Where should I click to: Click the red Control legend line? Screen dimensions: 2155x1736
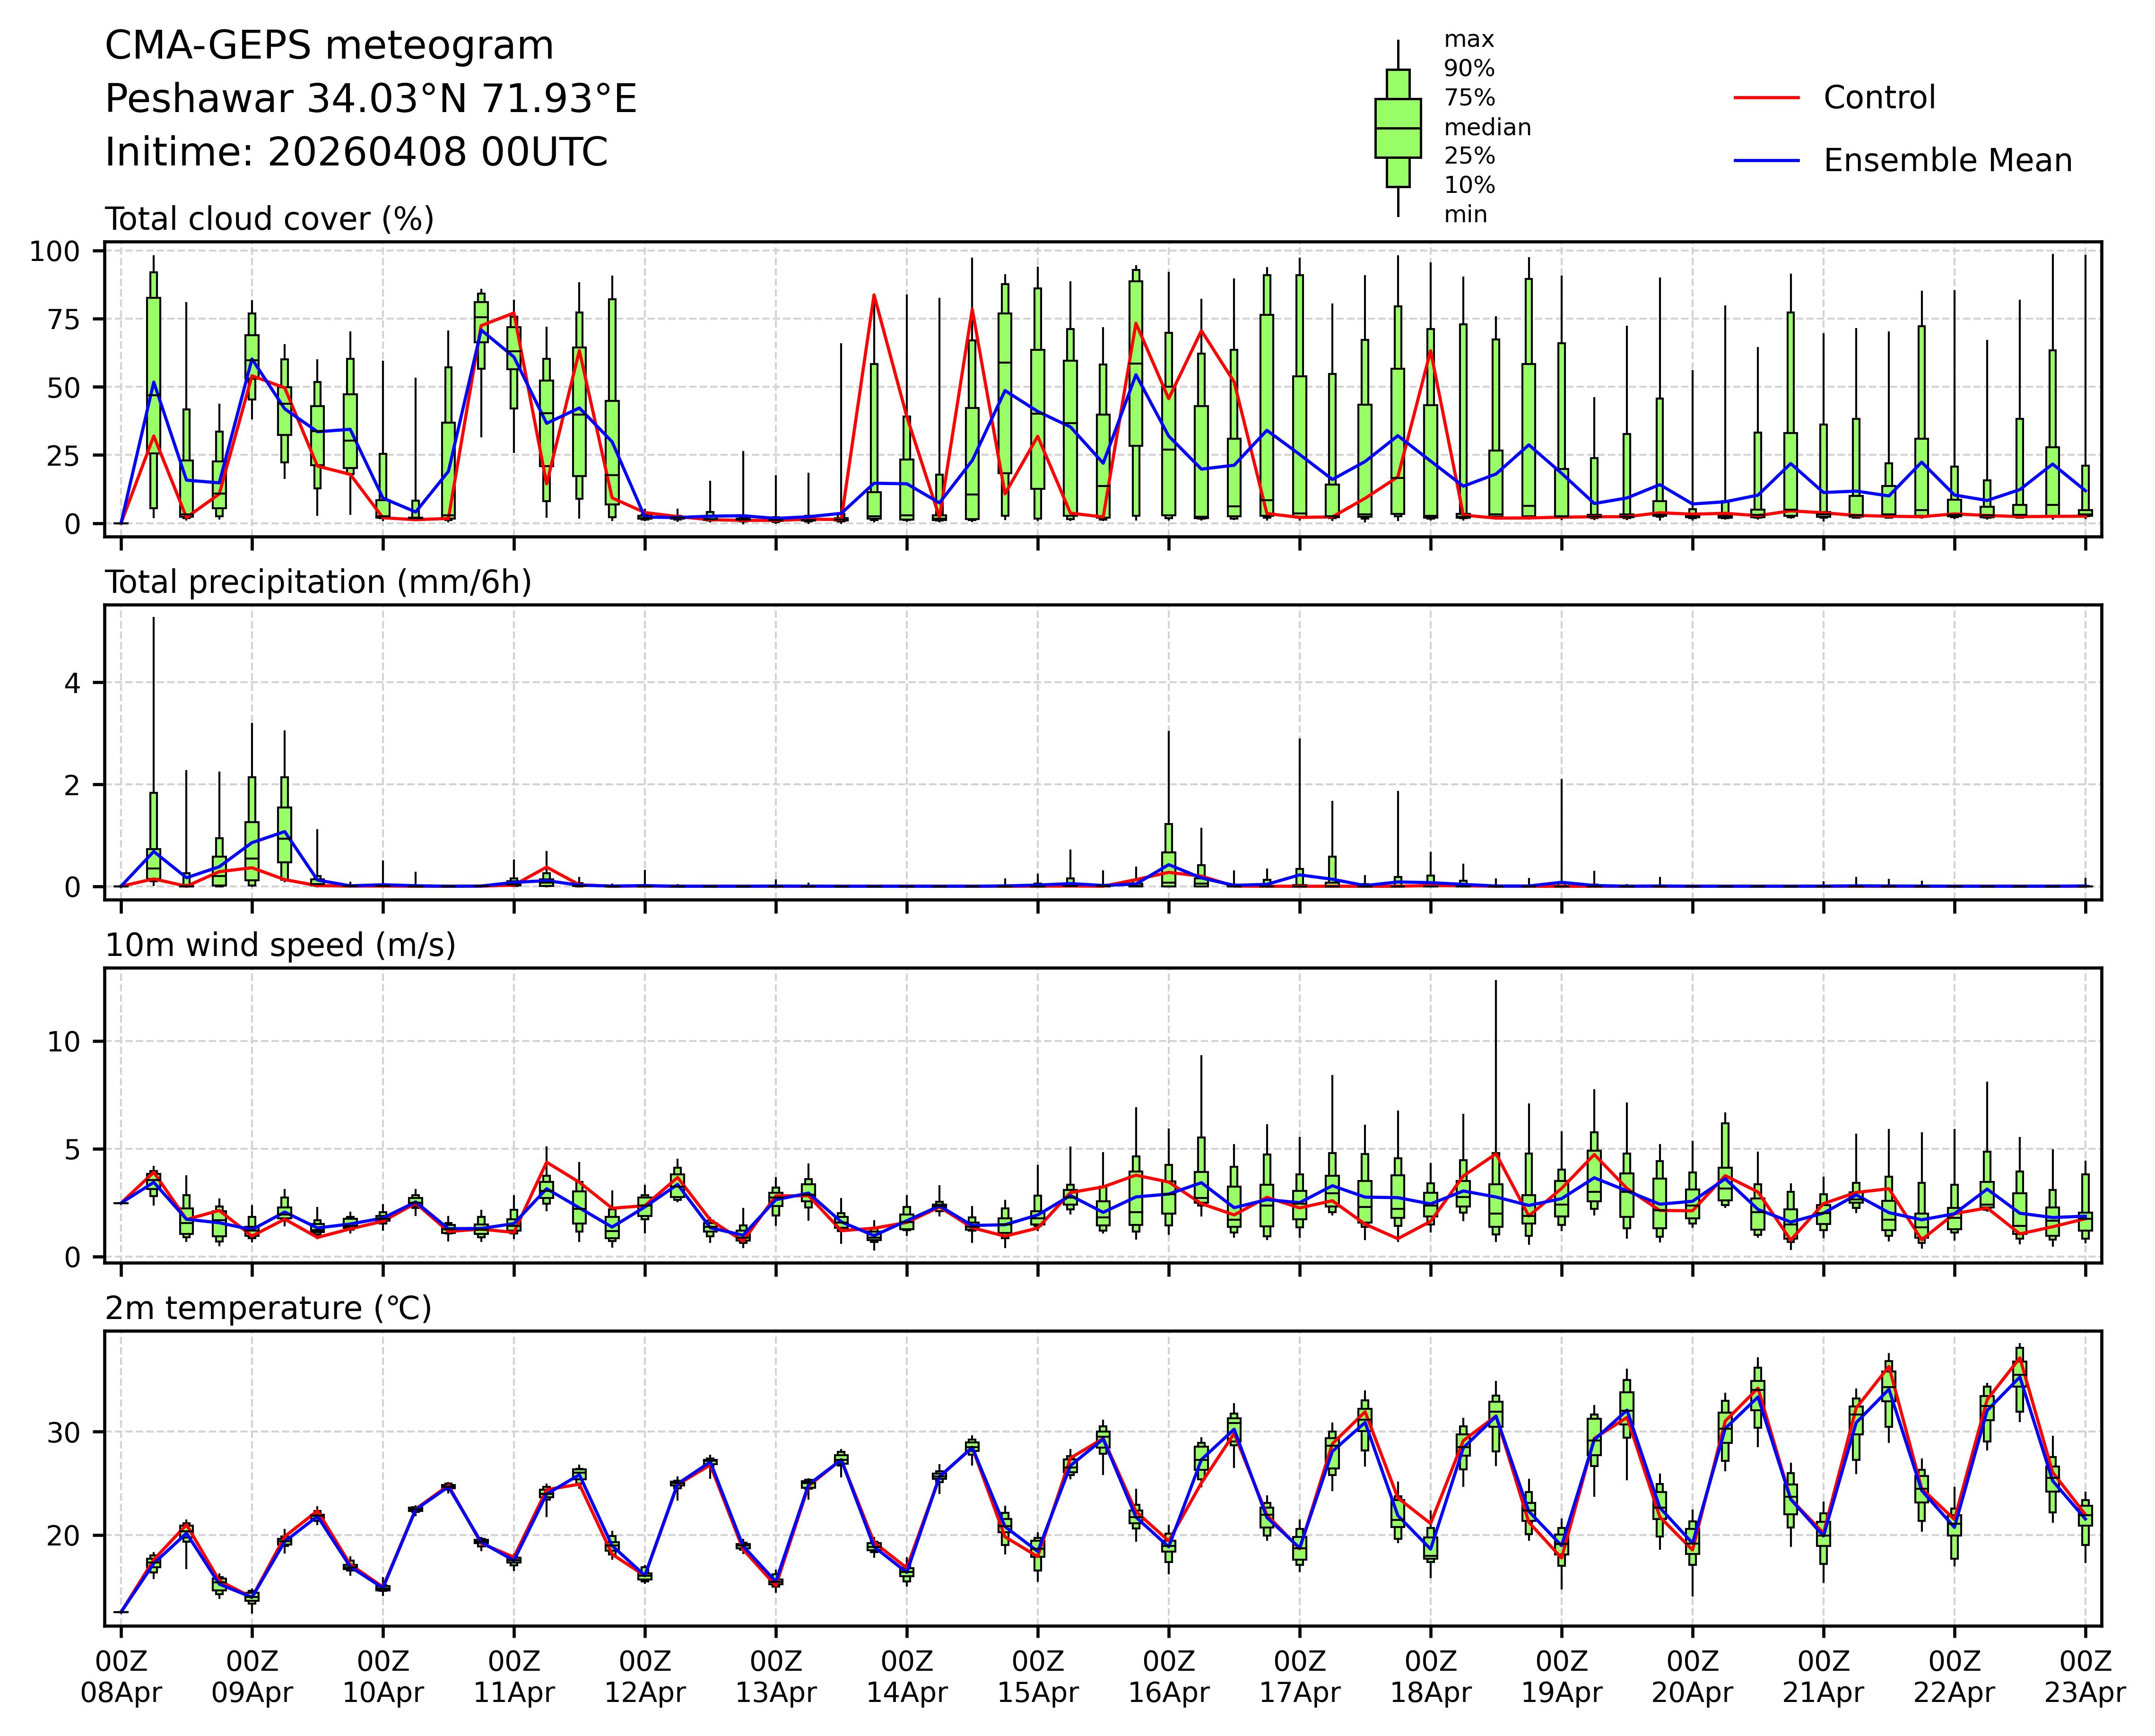[x=1766, y=98]
